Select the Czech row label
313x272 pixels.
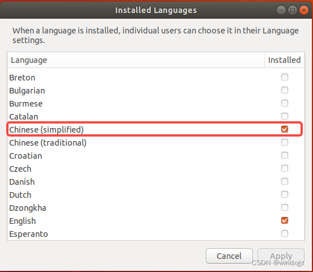20,169
